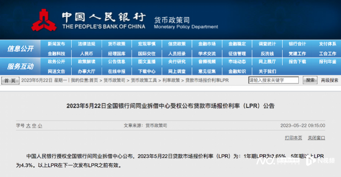Open the 货币政策 menu item
This screenshot has height=177, width=341.
pos(116,44)
